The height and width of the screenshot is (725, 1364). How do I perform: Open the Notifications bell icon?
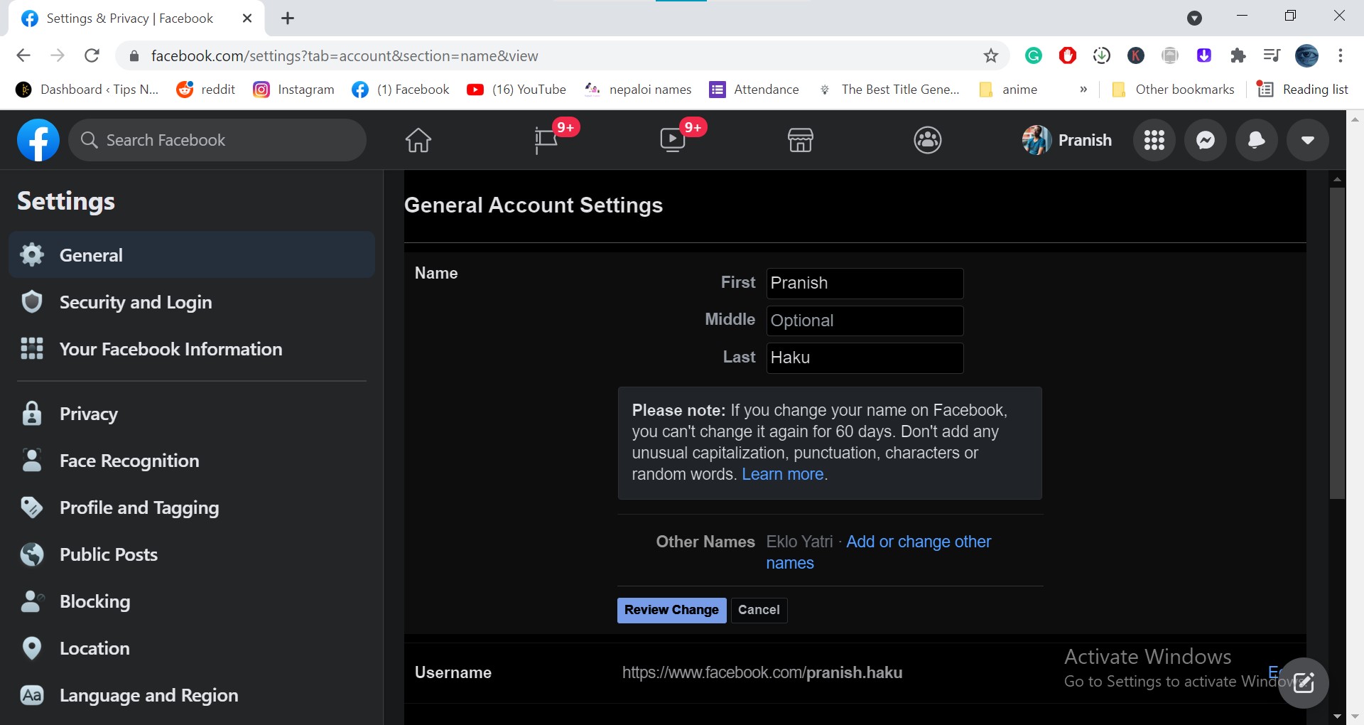[x=1257, y=140]
